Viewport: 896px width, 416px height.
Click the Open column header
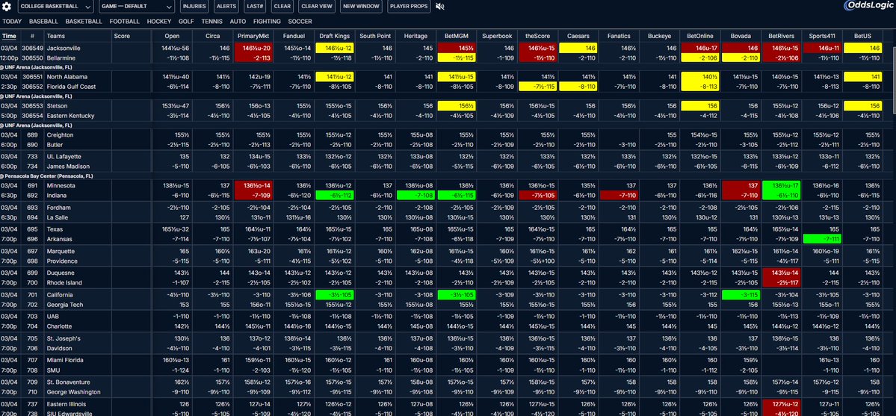pyautogui.click(x=171, y=36)
